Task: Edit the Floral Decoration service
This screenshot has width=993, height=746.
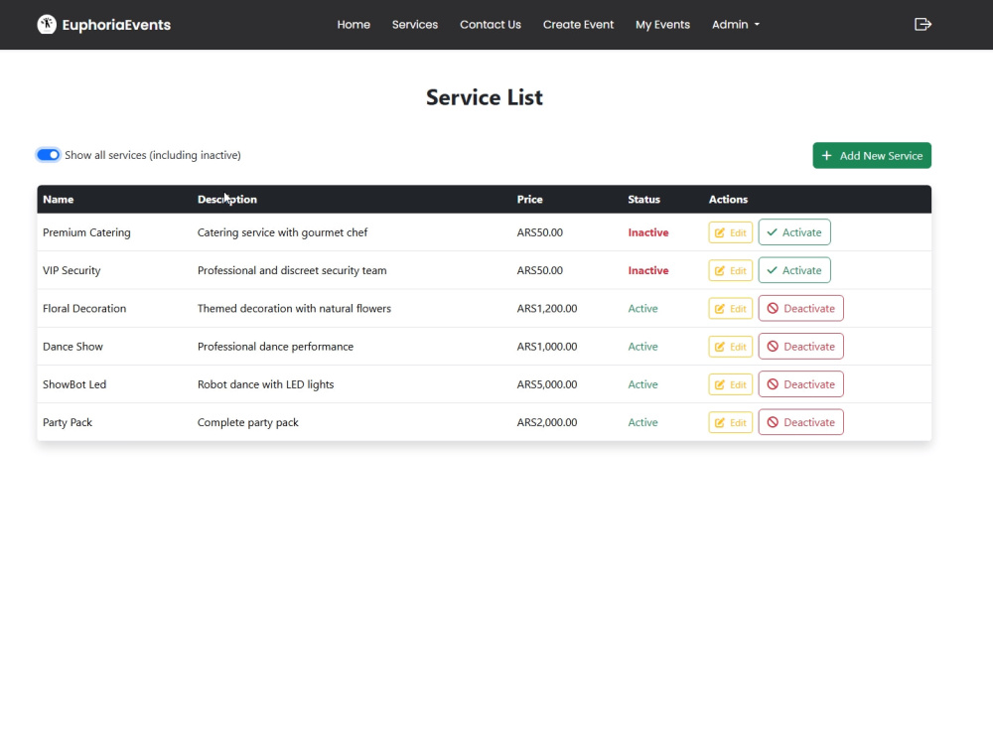Action: click(x=730, y=308)
